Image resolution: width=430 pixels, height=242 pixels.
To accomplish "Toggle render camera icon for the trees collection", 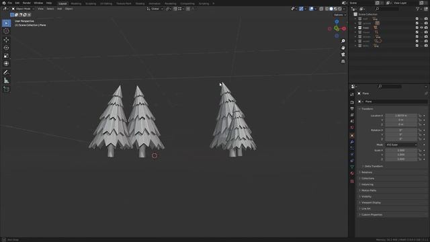I will (x=426, y=28).
